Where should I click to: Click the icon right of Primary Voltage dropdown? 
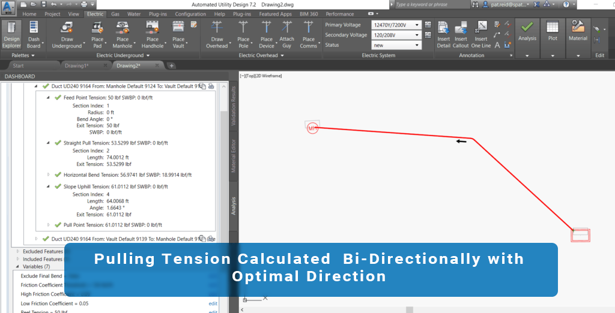click(428, 25)
